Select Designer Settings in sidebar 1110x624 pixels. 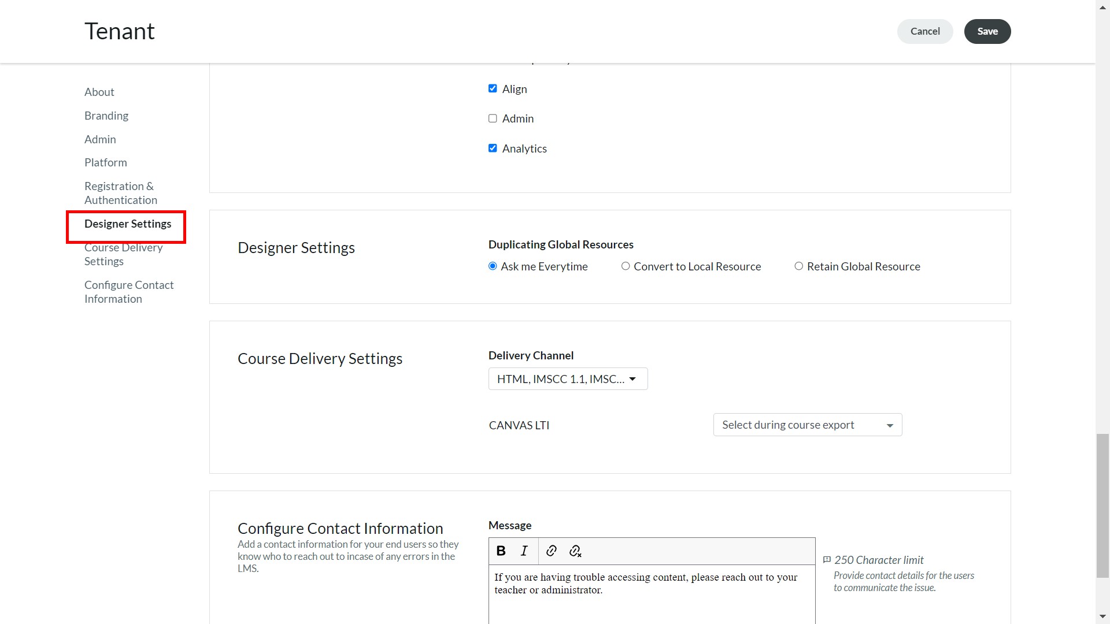coord(128,224)
